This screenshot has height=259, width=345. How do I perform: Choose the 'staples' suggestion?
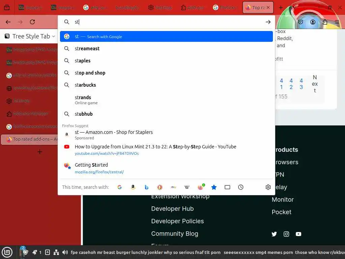coord(166,61)
